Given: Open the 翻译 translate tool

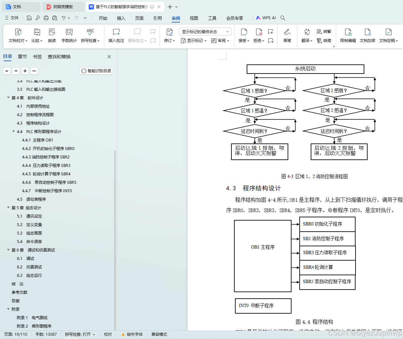Looking at the screenshot, I should point(307,36).
